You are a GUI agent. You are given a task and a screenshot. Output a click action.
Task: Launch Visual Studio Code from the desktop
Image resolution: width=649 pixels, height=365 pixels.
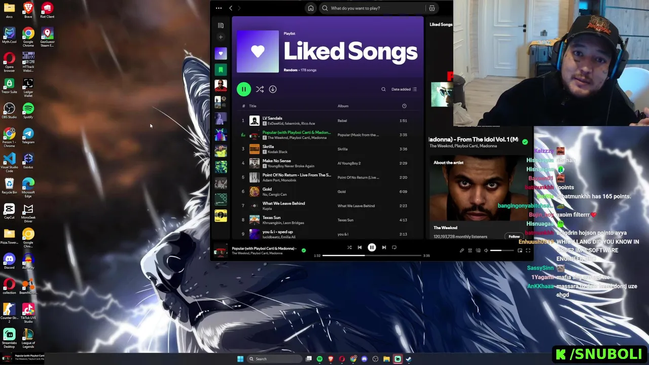point(9,163)
